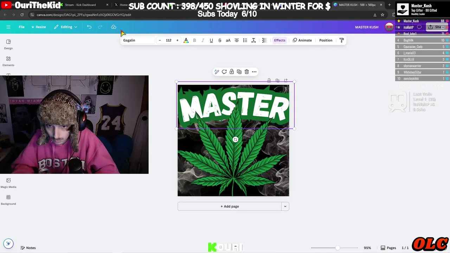Screen dimensions: 450x253
Task: Lock the selected text element
Action: [232, 72]
